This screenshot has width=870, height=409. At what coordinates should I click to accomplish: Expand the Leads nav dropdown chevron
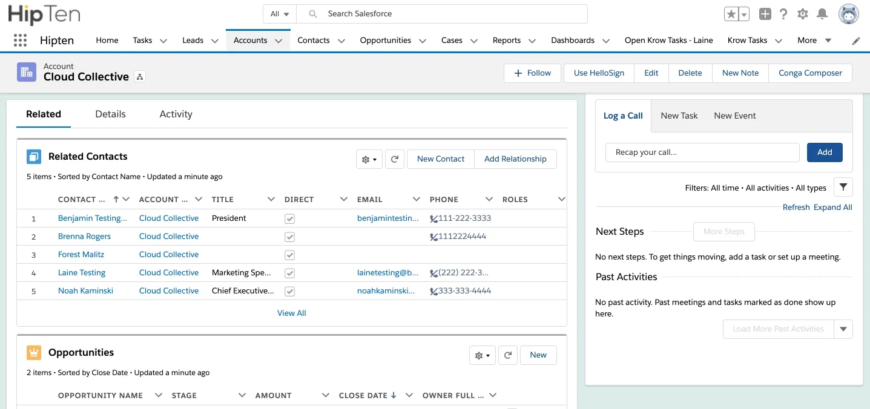tap(214, 41)
